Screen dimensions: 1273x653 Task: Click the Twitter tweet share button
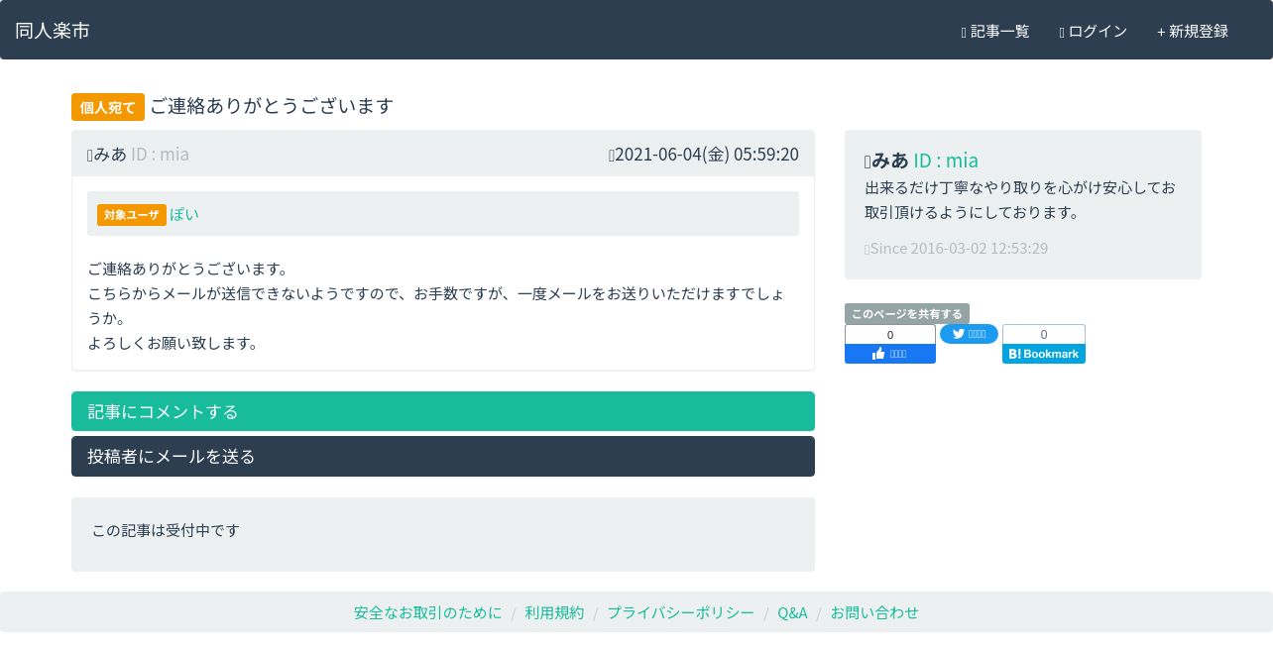[x=969, y=334]
